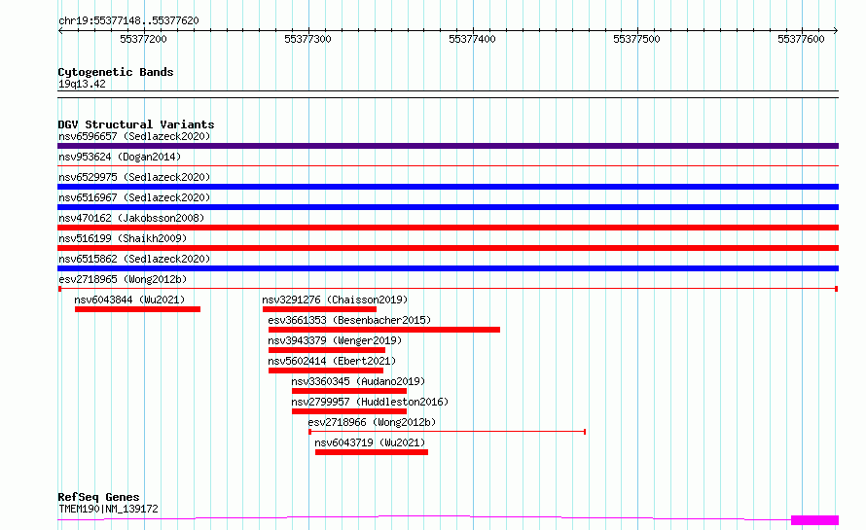Open the esv2718965 (Wong2012b) label
Screen dimensions: 866x530
(x=123, y=279)
